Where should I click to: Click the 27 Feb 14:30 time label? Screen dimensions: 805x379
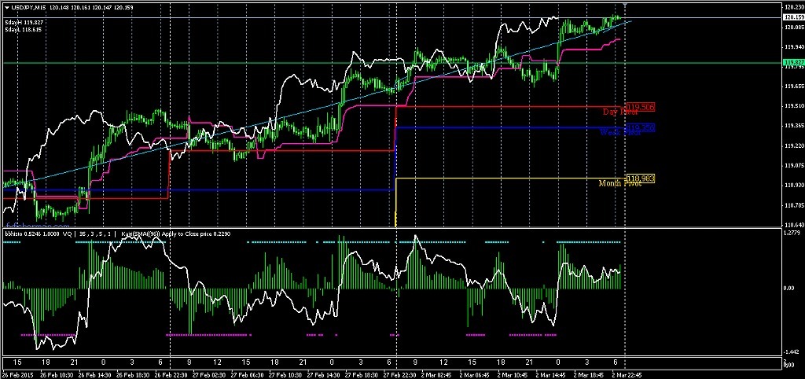(322, 375)
